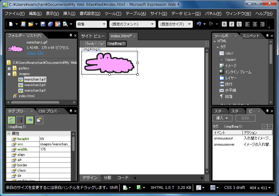Viewport: 279px width, 196px height.
Task: Click the <img> link in preview
Action: 31,53
